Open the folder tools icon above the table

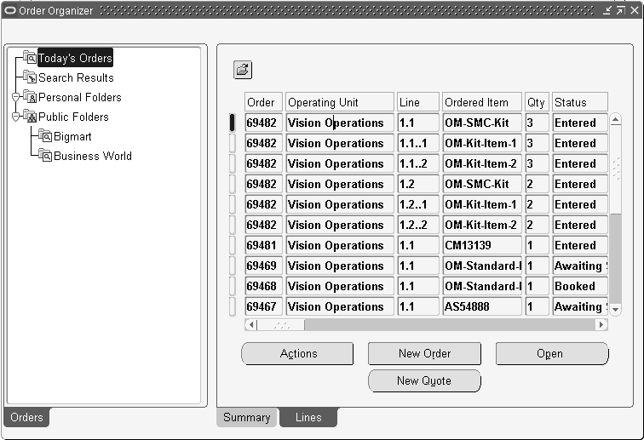point(242,70)
